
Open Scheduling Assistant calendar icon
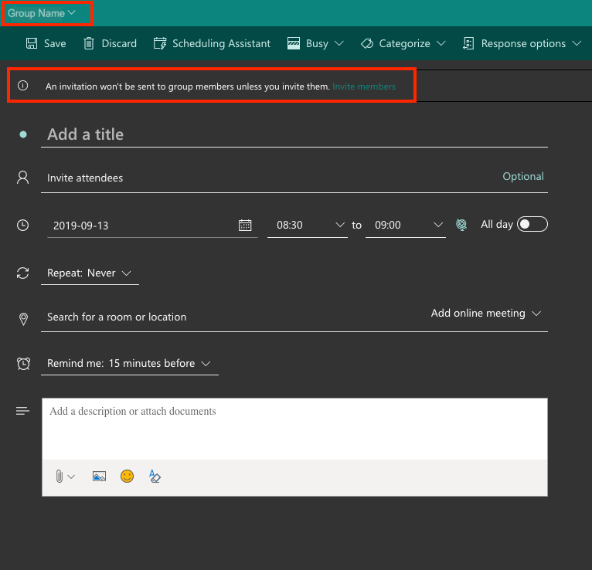tap(160, 43)
